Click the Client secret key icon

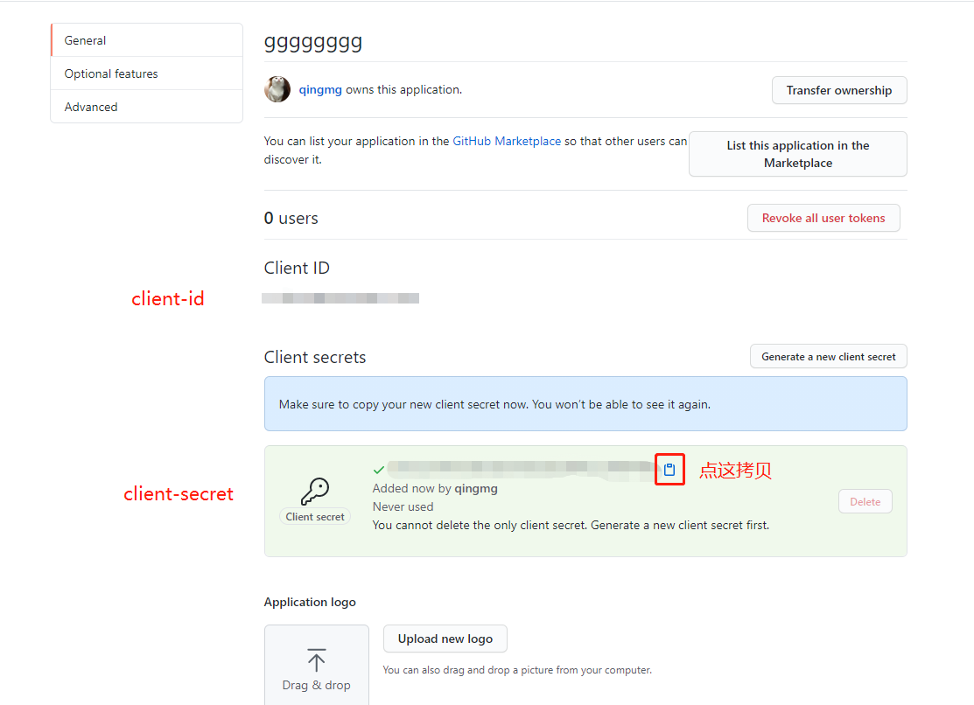click(314, 490)
